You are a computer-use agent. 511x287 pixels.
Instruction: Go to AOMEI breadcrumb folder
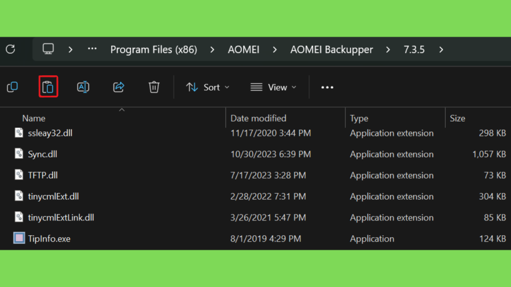pyautogui.click(x=244, y=50)
